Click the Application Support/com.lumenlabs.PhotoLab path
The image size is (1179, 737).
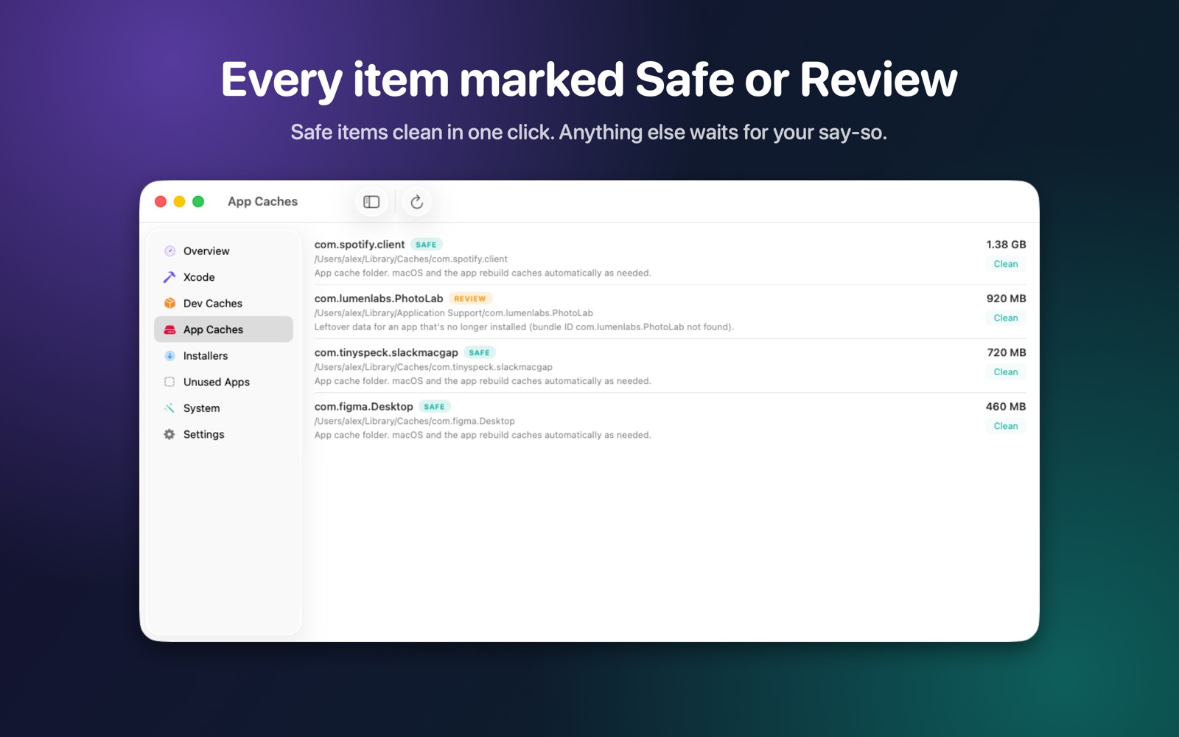click(x=454, y=313)
